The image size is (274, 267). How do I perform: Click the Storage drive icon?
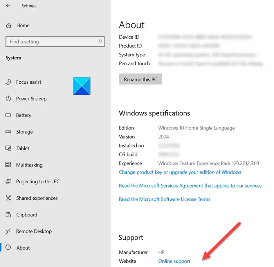(x=8, y=132)
